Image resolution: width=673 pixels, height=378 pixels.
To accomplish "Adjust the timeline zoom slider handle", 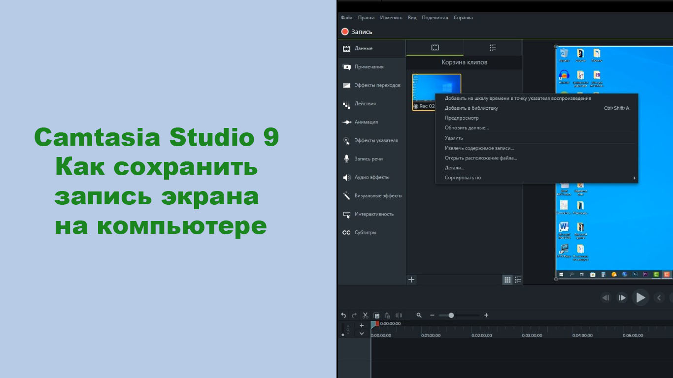I will [x=451, y=315].
